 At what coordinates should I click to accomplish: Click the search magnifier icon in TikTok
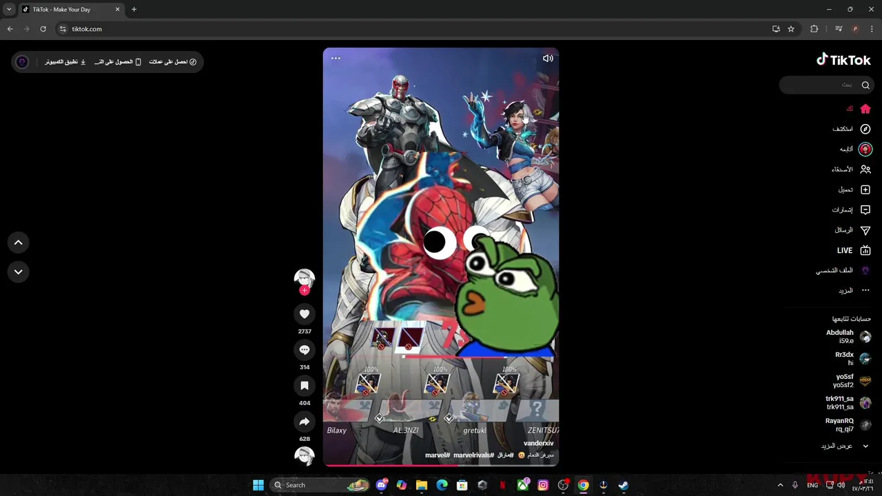(x=865, y=85)
